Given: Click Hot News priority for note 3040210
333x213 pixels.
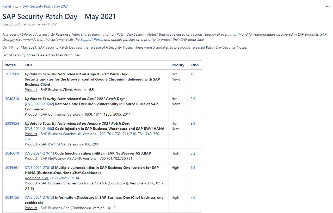Looking at the screenshot, I should (176, 101).
